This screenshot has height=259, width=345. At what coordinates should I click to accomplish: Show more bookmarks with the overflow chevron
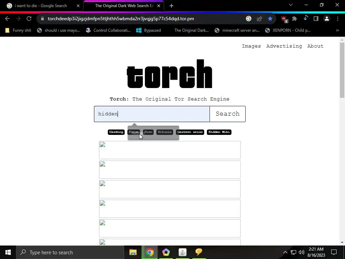338,30
